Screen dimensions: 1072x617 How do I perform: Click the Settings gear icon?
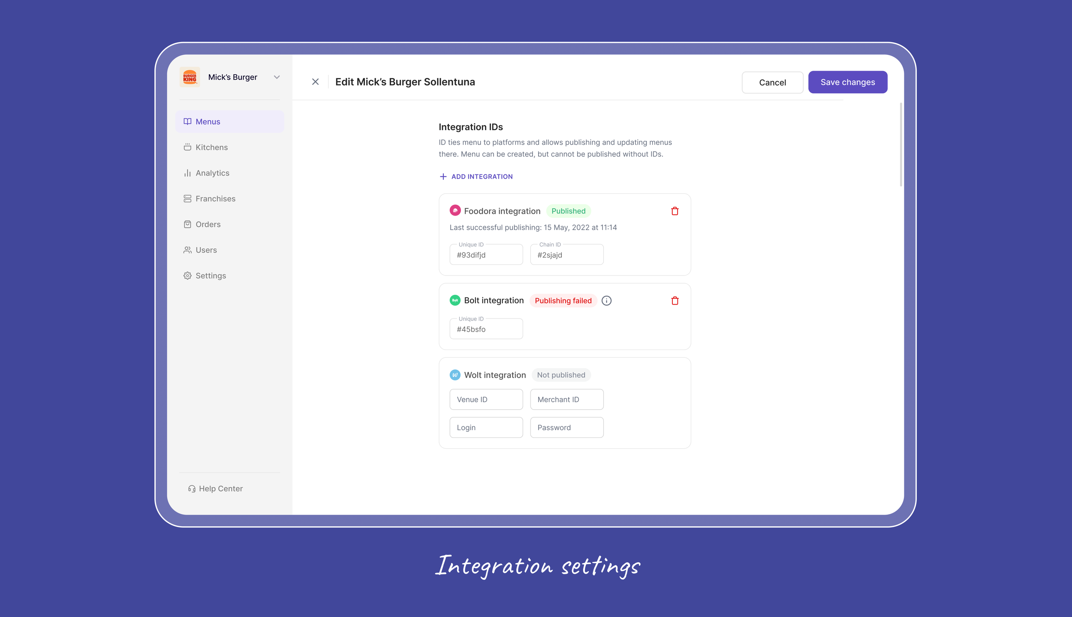[187, 276]
